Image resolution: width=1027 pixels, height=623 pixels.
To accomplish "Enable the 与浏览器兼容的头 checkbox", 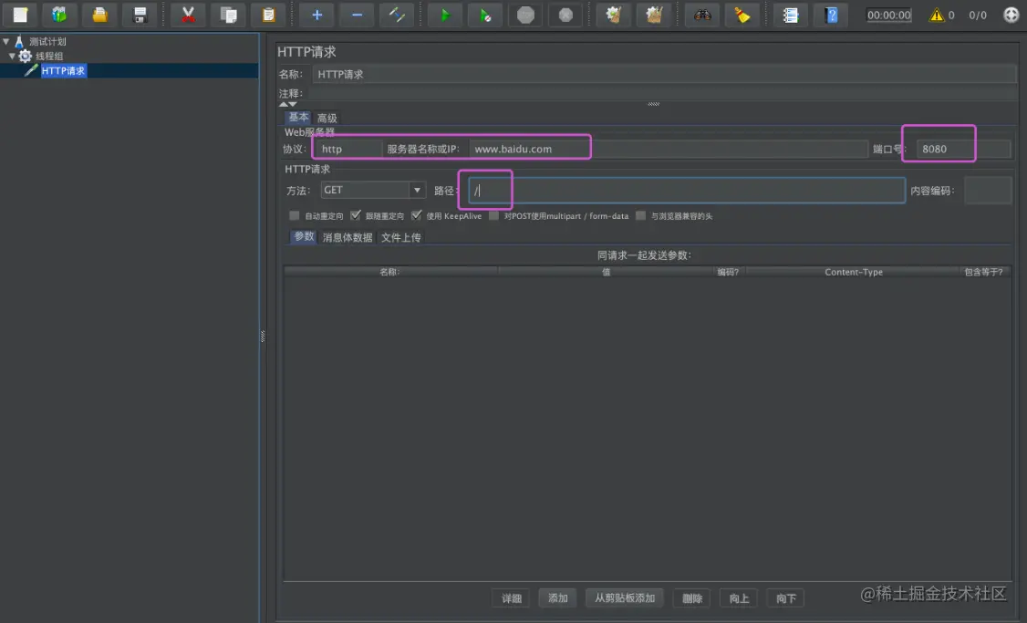I will tap(640, 215).
